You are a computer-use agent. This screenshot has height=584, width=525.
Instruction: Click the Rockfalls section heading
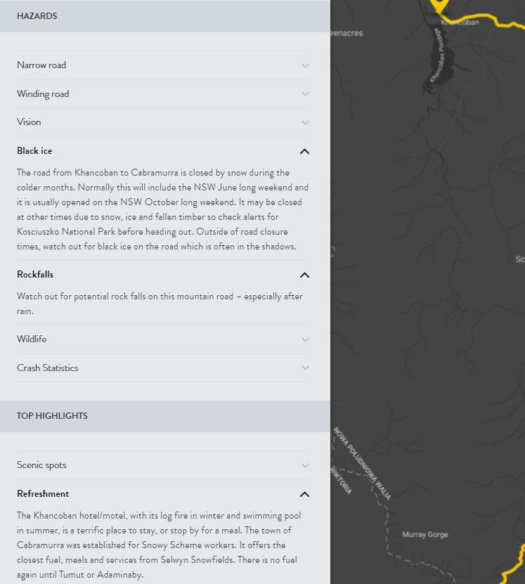coord(35,275)
